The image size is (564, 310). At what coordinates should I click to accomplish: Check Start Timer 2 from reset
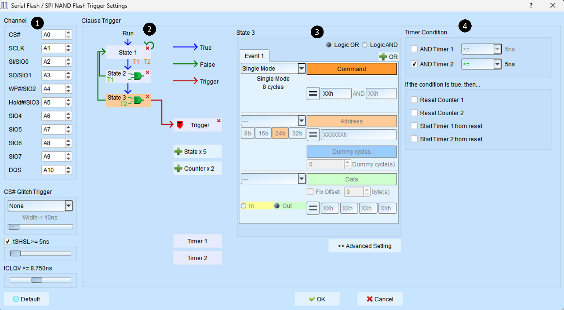point(414,139)
